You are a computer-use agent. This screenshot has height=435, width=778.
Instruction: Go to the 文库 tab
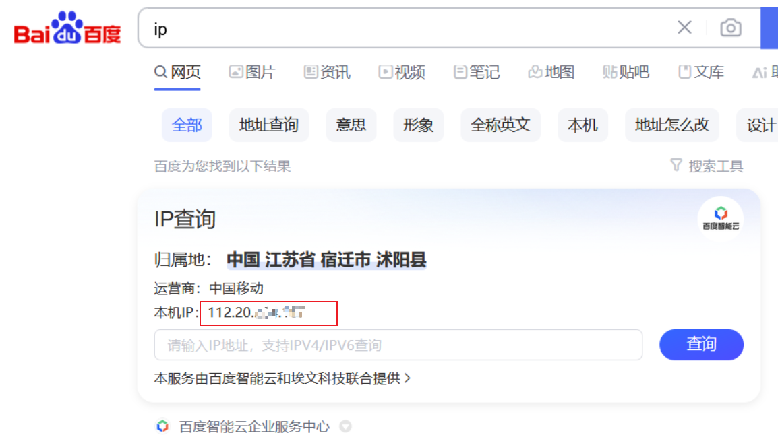pos(701,72)
